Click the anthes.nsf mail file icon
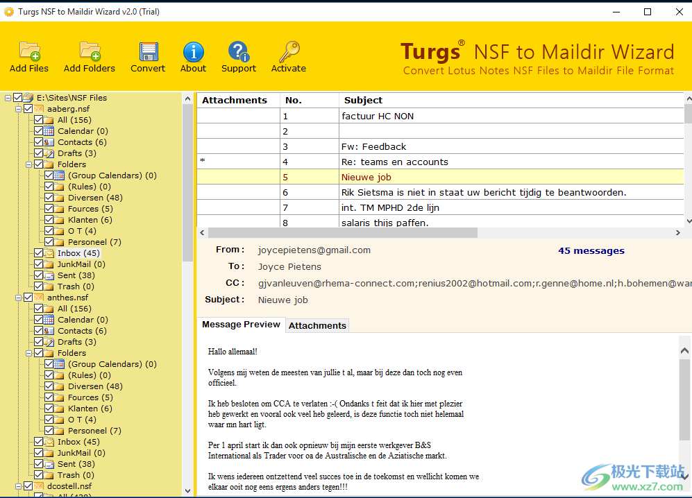The image size is (692, 498). click(x=39, y=298)
